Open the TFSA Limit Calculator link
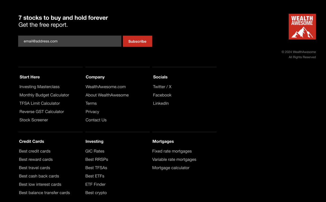Screen dimensions: 326x202 [40, 103]
